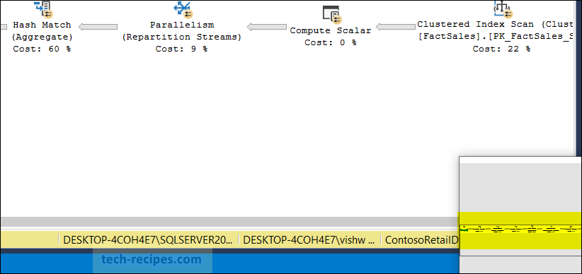The image size is (582, 274).
Task: Select the Hash Match aggregate operator icon
Action: coord(43,9)
